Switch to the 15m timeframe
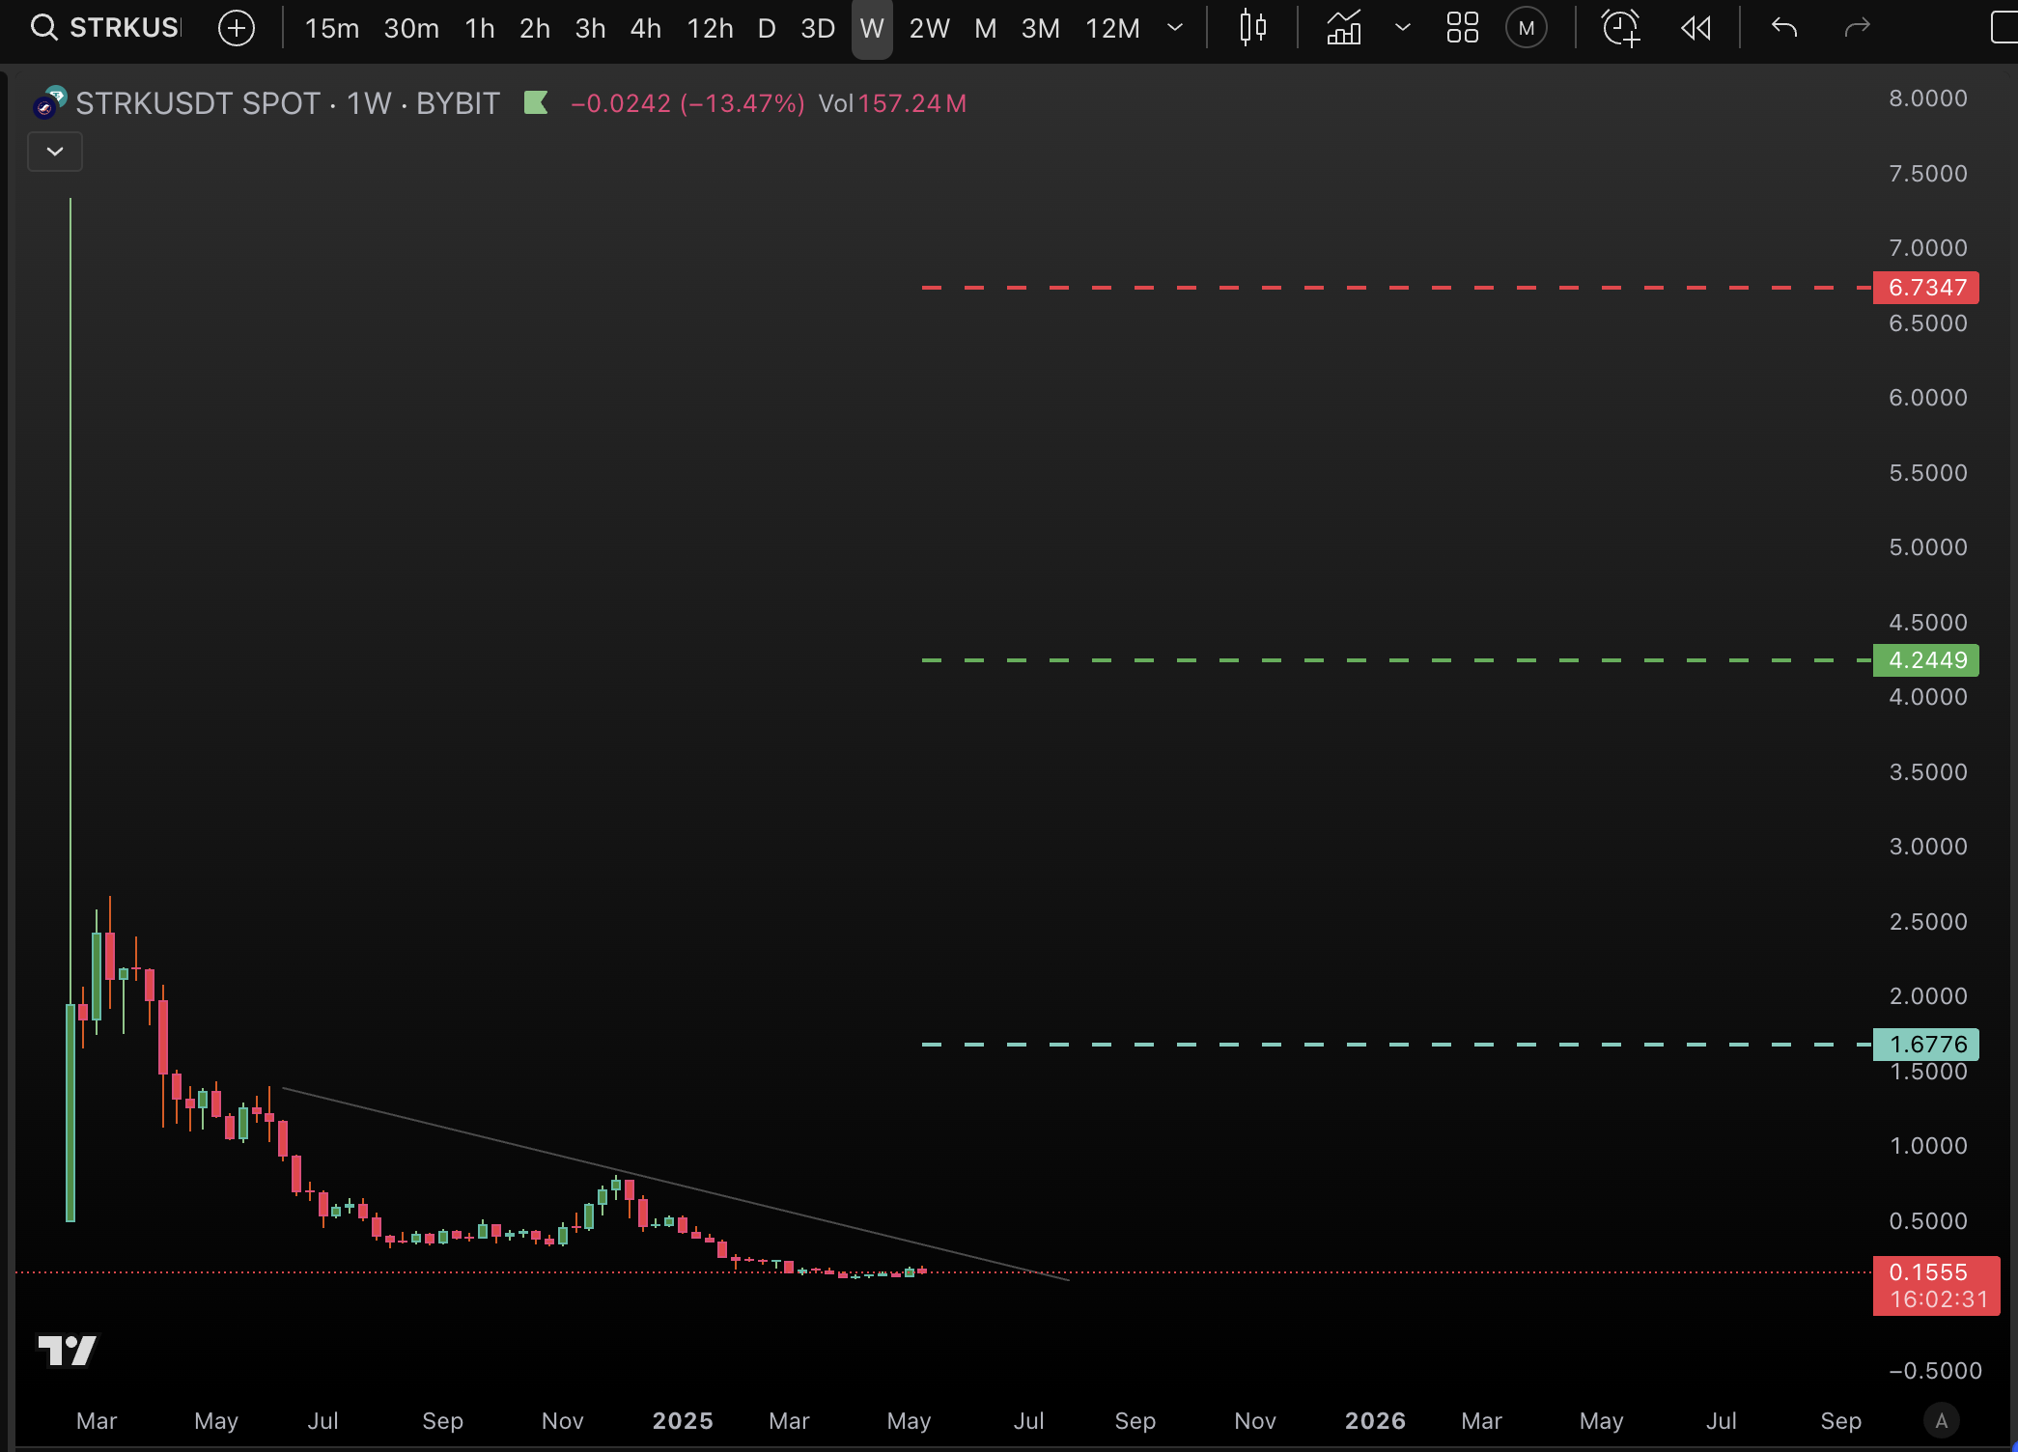2018x1452 pixels. (332, 28)
